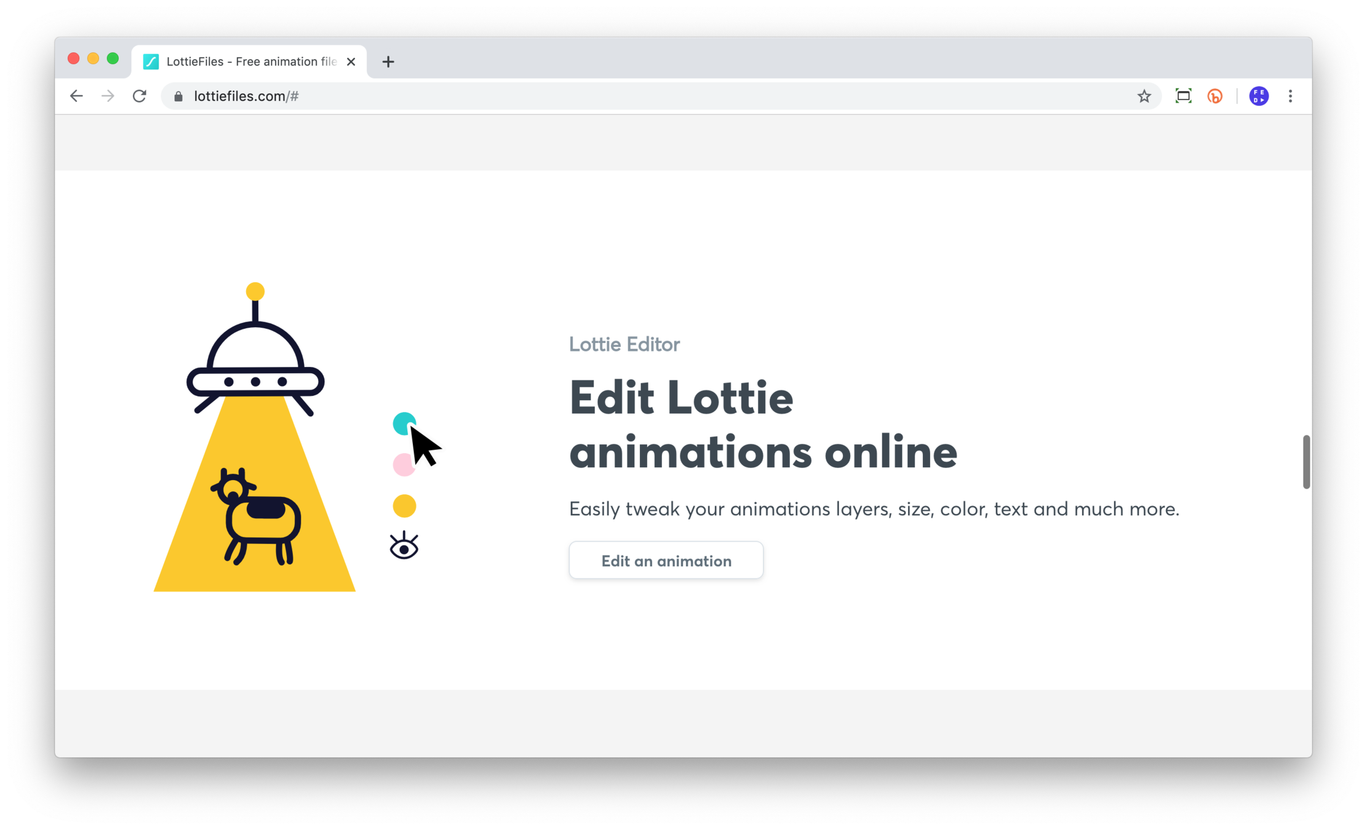This screenshot has width=1367, height=830.
Task: Toggle the eye visibility icon in illustration
Action: pos(404,545)
